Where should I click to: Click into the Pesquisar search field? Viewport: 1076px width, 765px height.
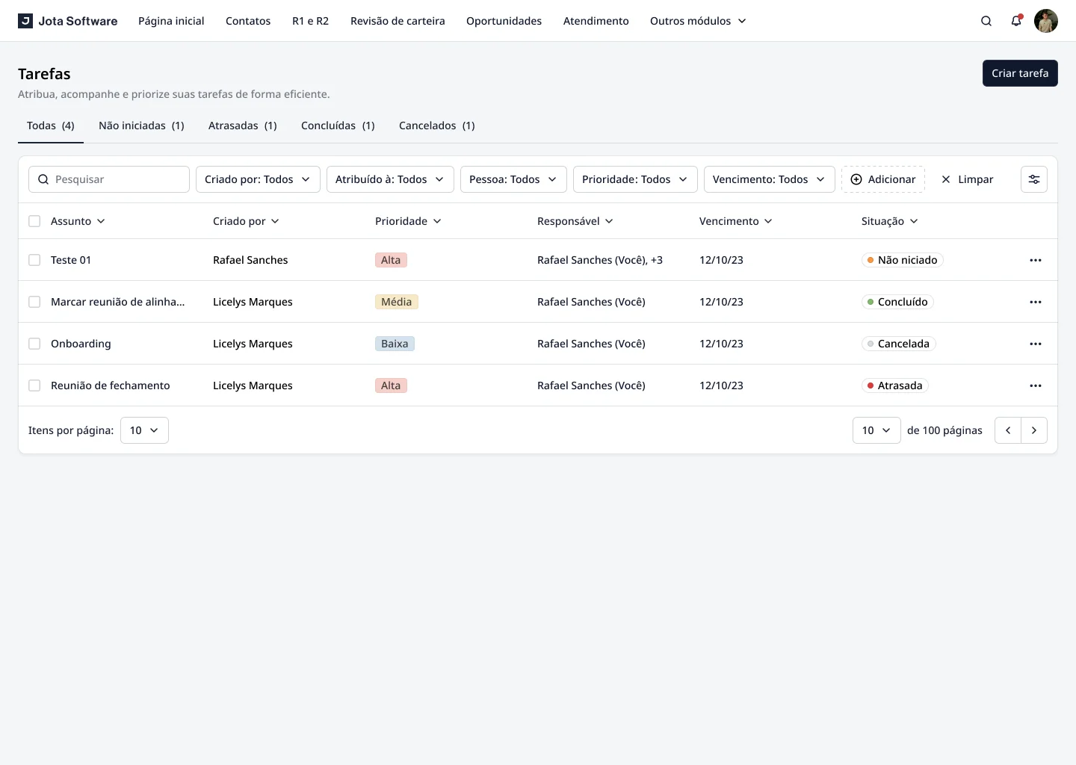click(116, 179)
